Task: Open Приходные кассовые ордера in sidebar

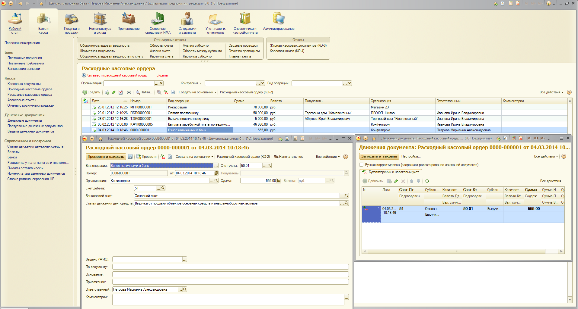Action: click(30, 89)
